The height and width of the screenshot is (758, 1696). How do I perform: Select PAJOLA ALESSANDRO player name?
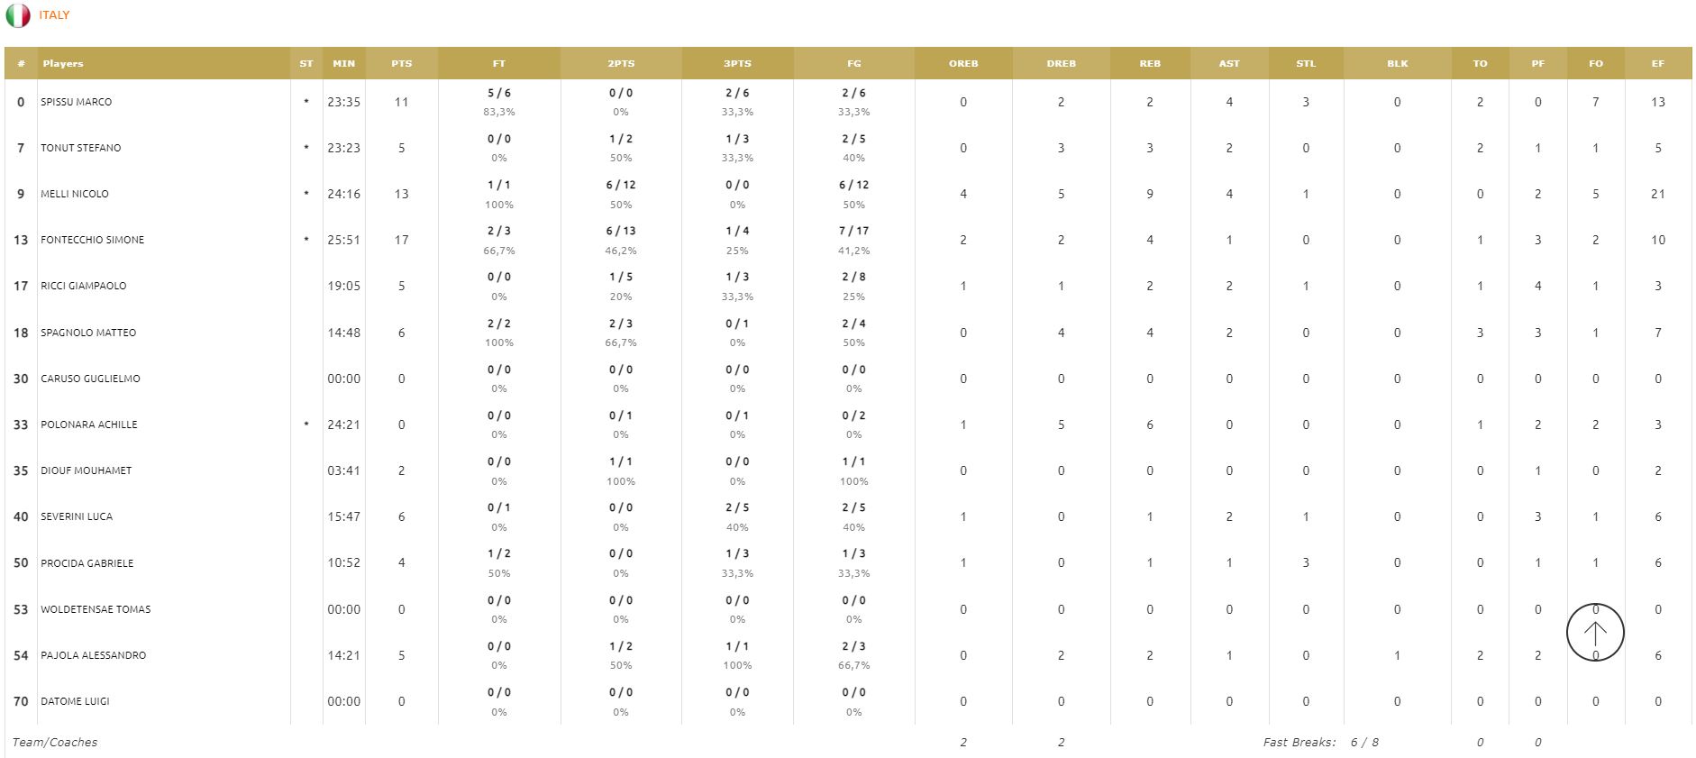point(93,655)
